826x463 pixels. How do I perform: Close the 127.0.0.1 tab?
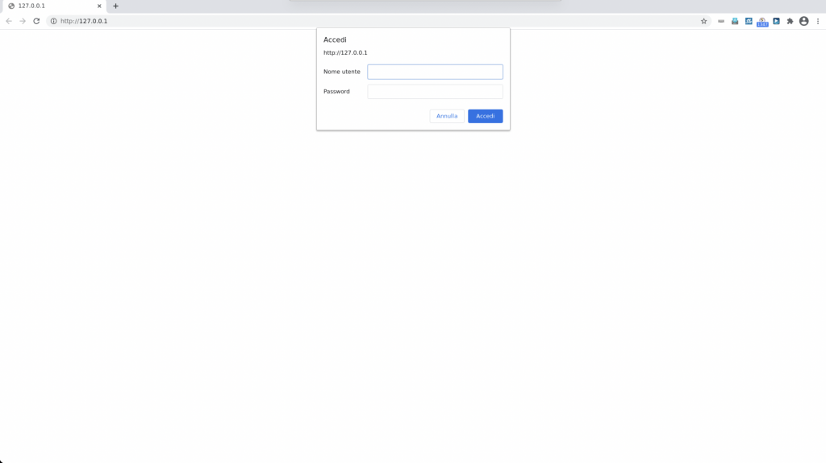tap(99, 6)
